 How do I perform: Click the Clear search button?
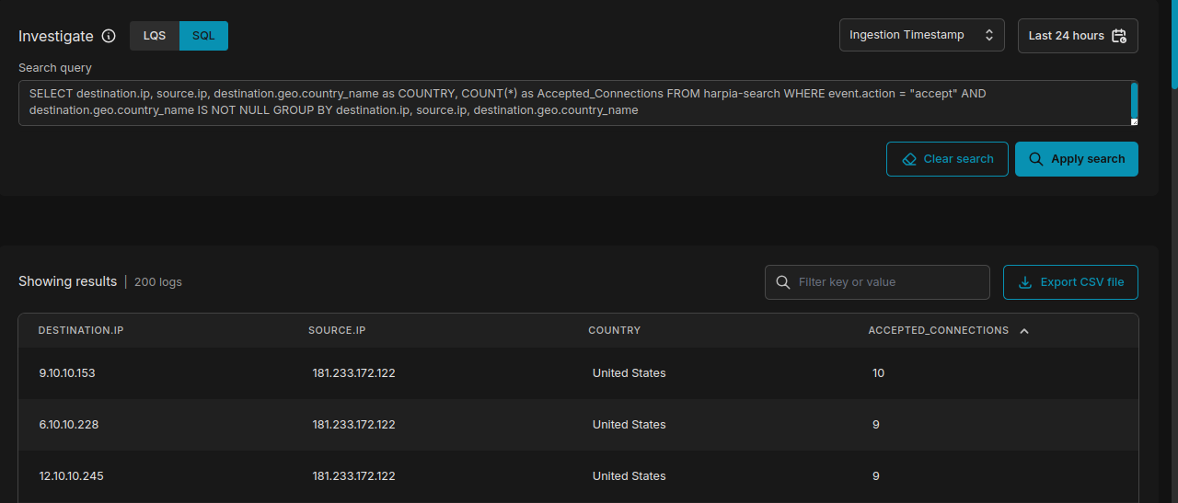[x=947, y=159]
